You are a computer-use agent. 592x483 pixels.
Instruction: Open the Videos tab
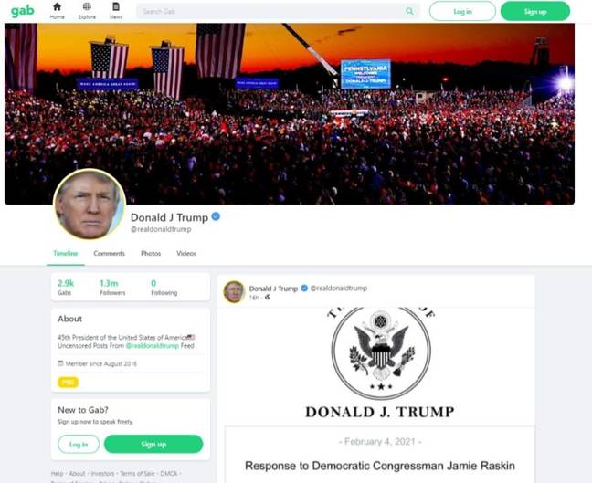pos(186,253)
